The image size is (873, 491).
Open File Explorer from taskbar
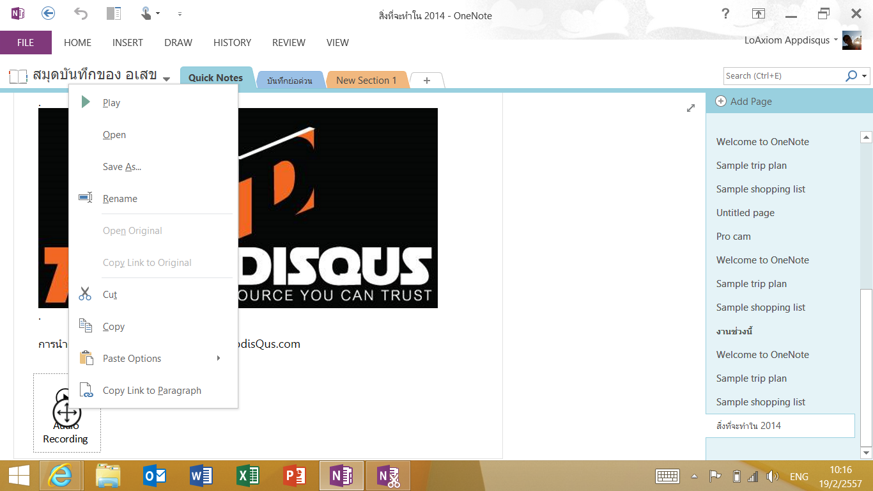click(x=108, y=476)
